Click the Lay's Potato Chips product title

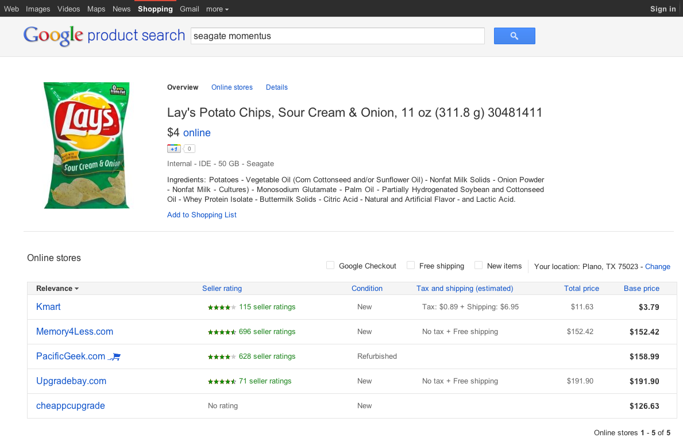354,113
